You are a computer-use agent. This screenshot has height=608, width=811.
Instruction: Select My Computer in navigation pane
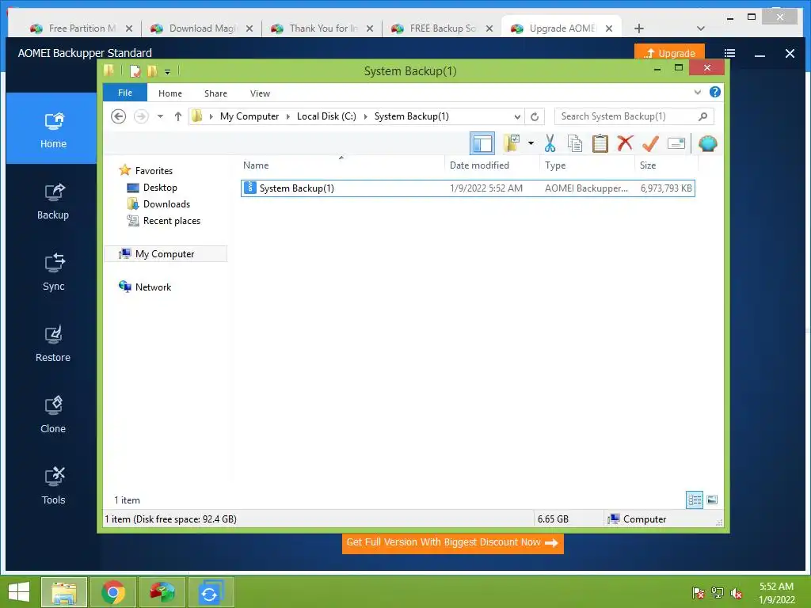tap(166, 254)
